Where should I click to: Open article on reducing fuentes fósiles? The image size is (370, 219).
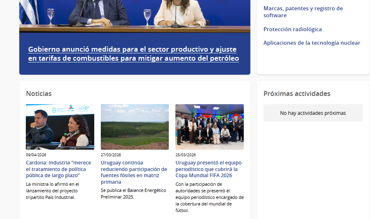coord(134,172)
